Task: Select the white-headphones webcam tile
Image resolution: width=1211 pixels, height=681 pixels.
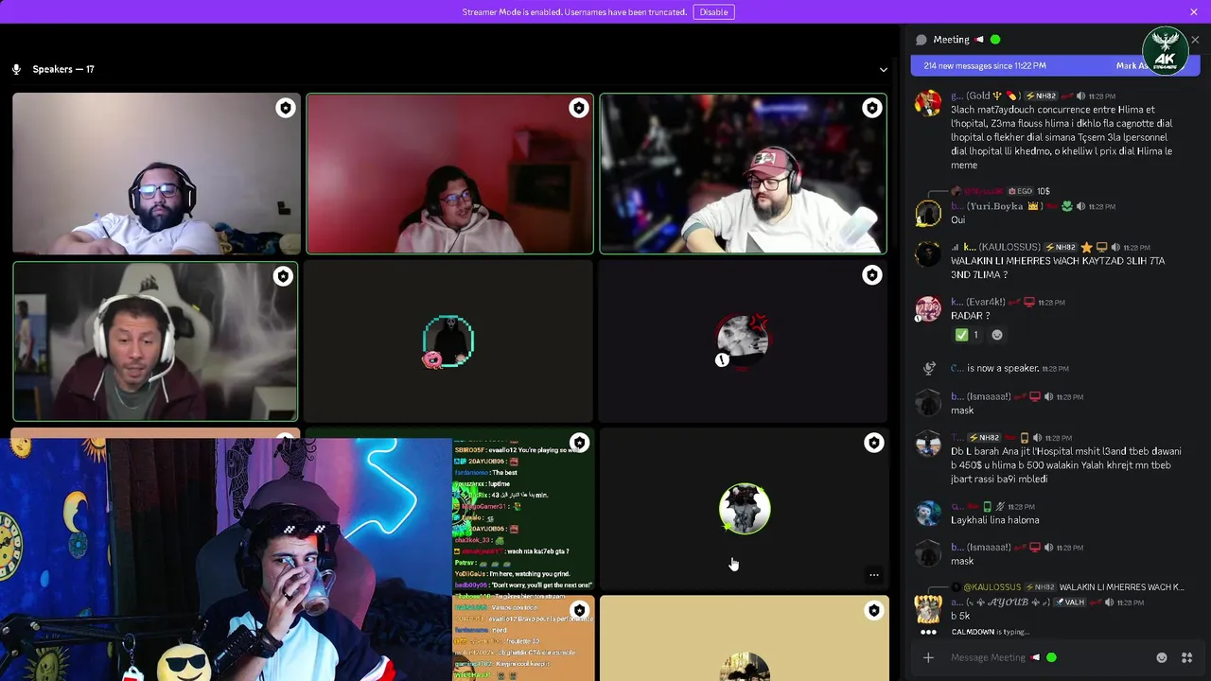Action: (155, 341)
